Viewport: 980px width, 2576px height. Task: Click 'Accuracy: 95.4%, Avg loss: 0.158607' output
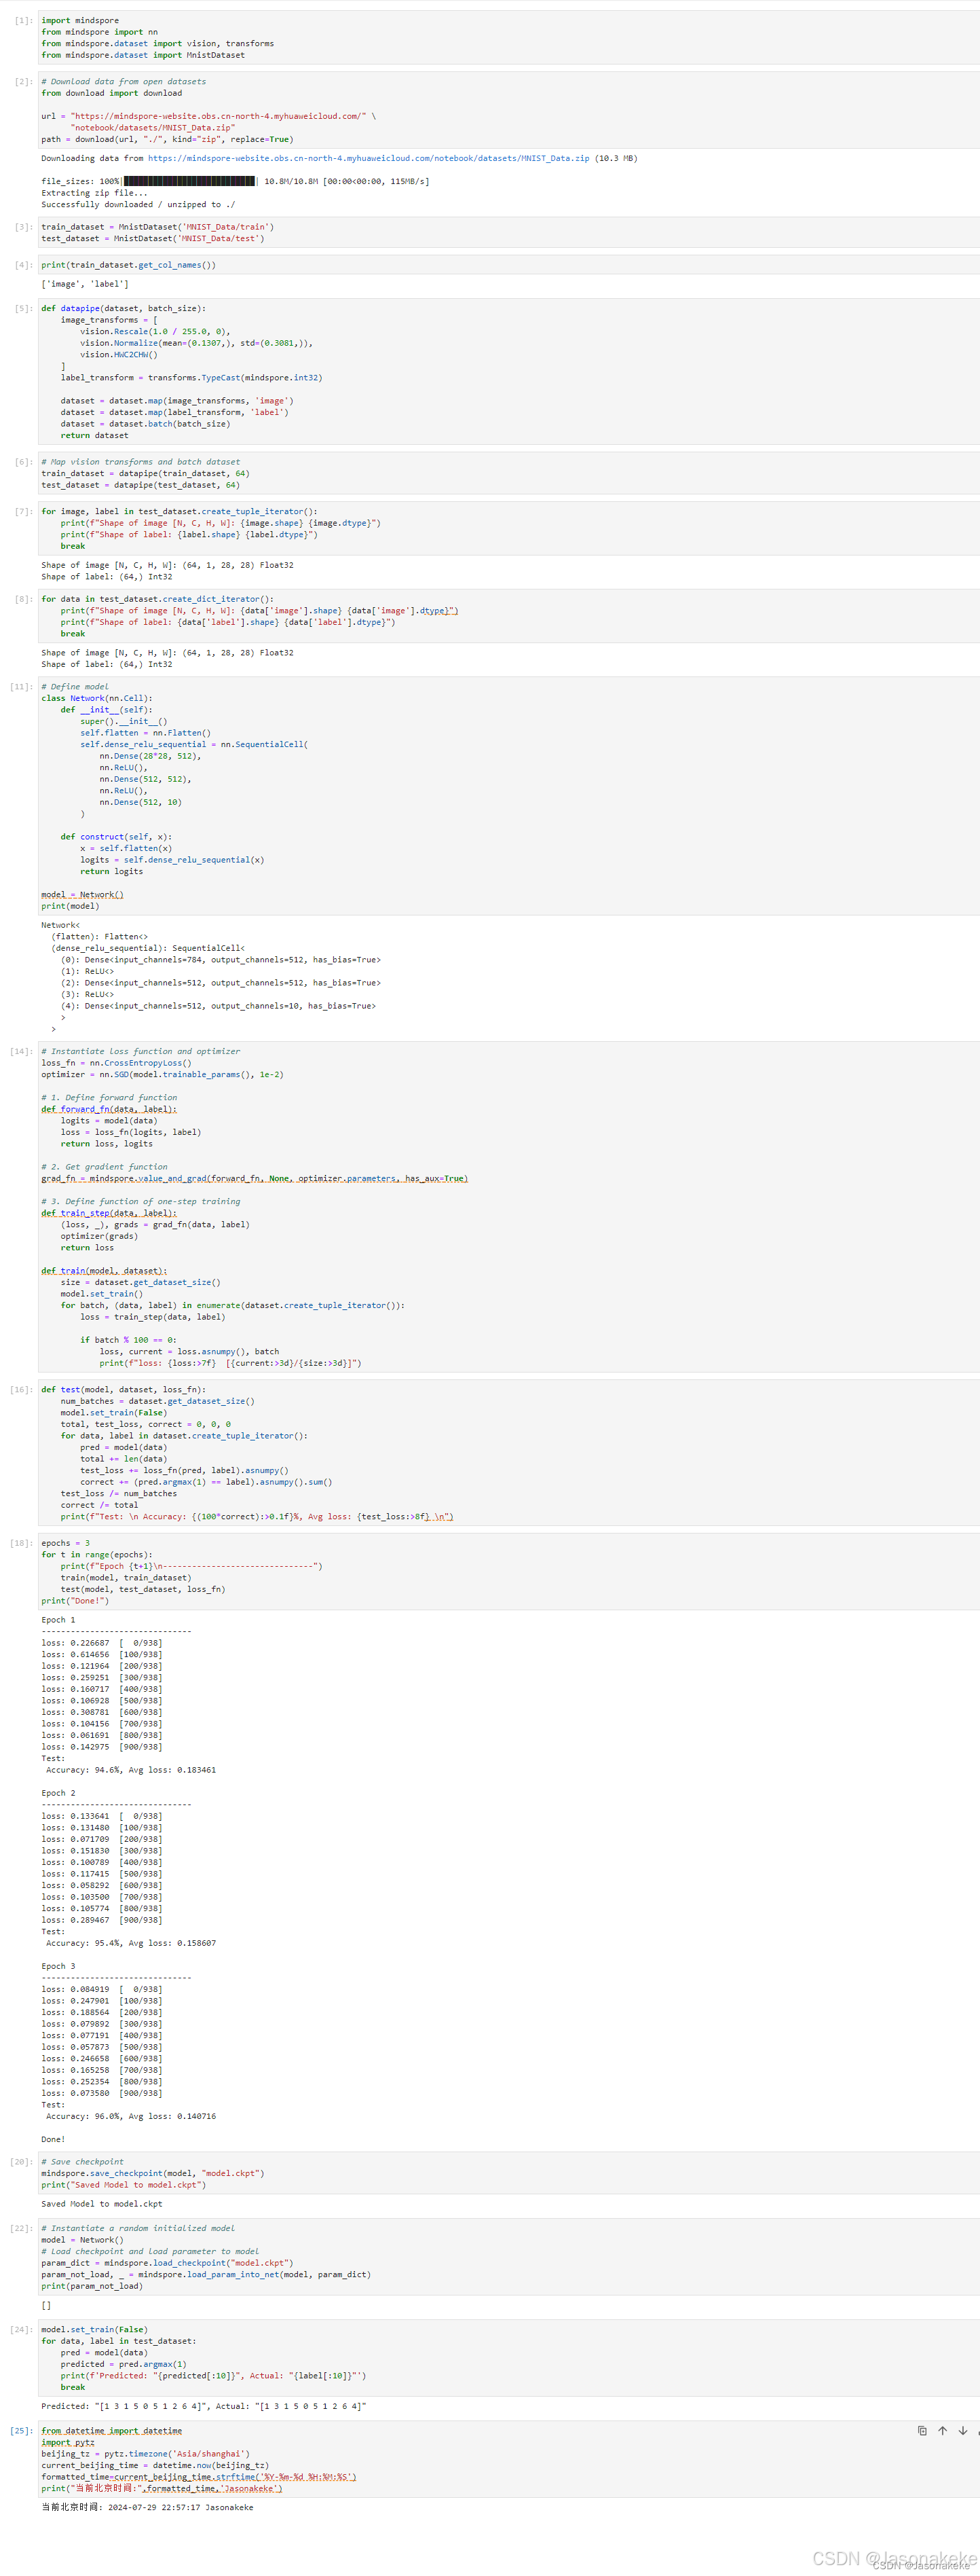131,1943
